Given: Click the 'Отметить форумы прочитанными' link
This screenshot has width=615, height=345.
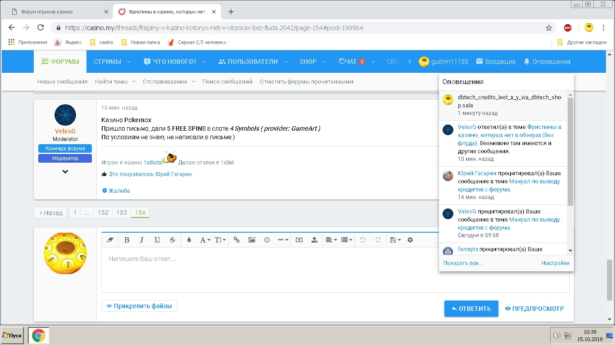Looking at the screenshot, I should point(307,81).
